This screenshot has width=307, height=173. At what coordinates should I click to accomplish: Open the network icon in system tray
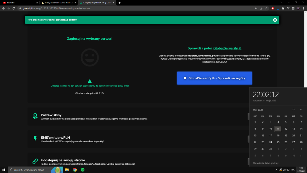(288, 170)
